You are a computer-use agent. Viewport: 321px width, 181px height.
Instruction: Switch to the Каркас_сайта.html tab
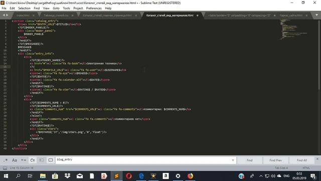tap(291, 16)
